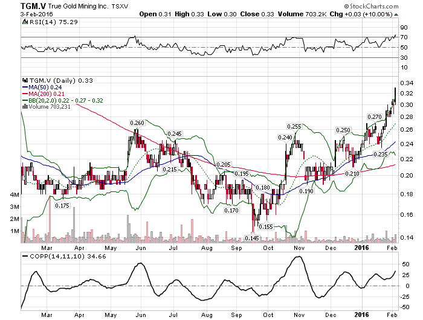Click the 0.155 price label

[x=266, y=227]
